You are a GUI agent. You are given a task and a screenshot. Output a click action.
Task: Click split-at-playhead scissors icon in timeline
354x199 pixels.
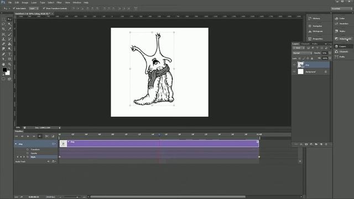46,136
